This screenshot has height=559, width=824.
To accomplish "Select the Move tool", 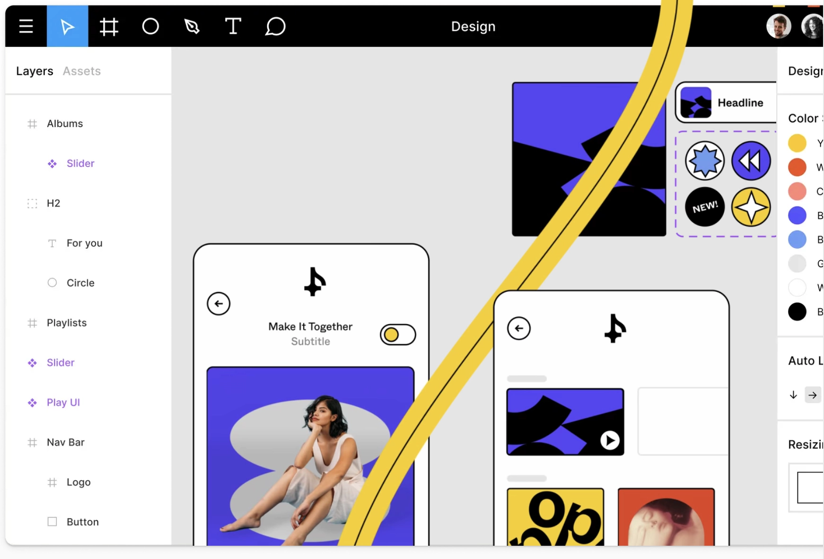I will pos(67,26).
